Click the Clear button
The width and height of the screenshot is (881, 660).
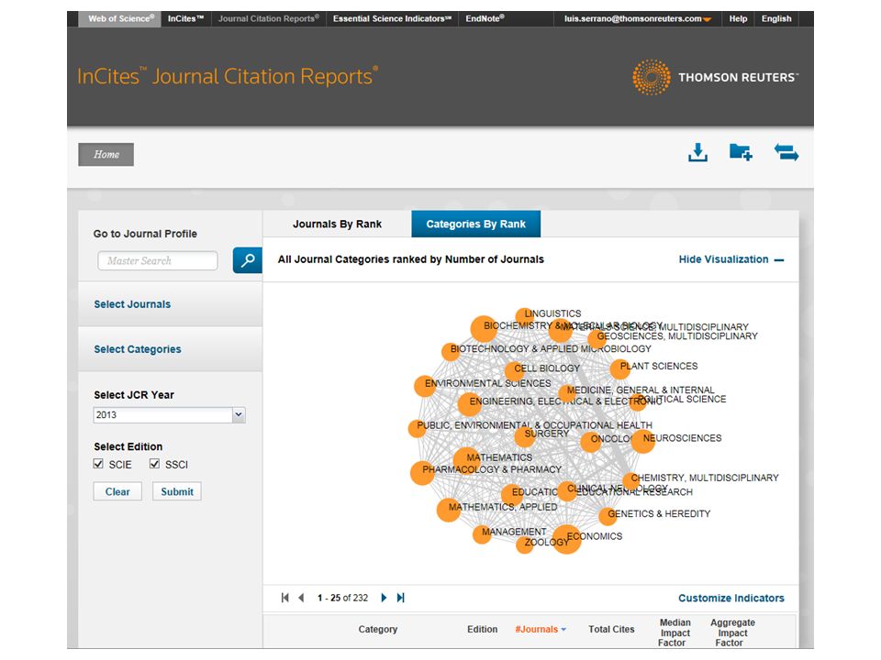coord(117,491)
